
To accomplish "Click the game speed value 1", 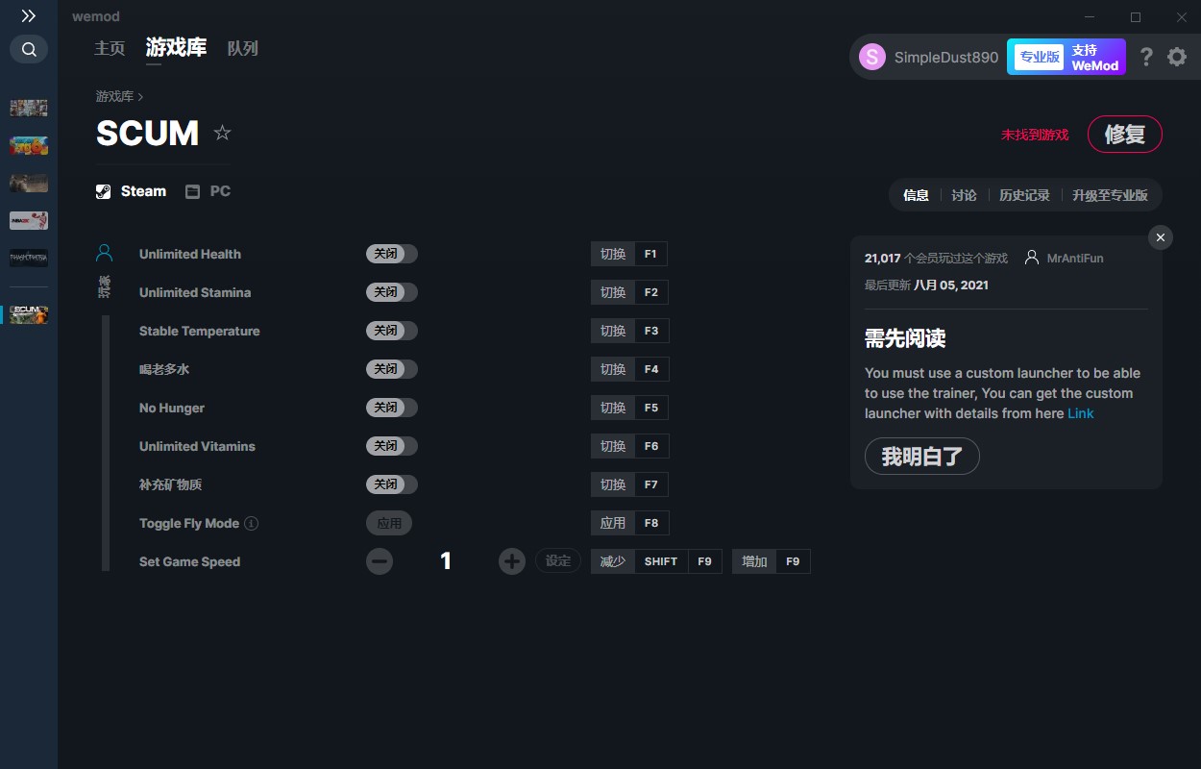I will 446,561.
